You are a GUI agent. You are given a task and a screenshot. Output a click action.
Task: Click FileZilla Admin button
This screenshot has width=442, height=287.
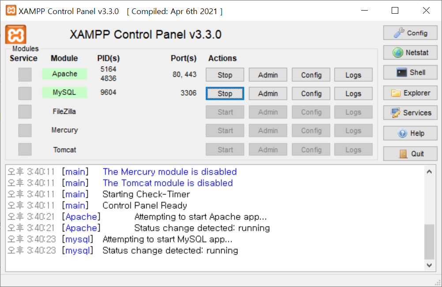point(268,112)
